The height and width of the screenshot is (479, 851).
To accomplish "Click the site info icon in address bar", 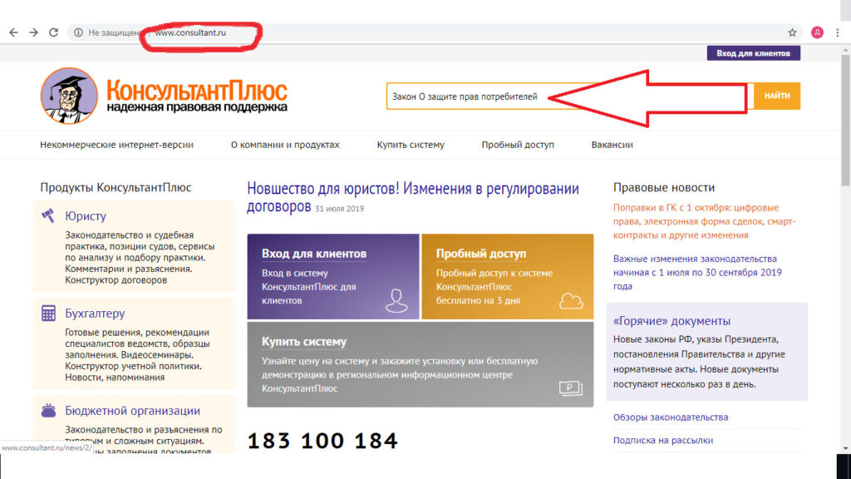I will [x=78, y=32].
